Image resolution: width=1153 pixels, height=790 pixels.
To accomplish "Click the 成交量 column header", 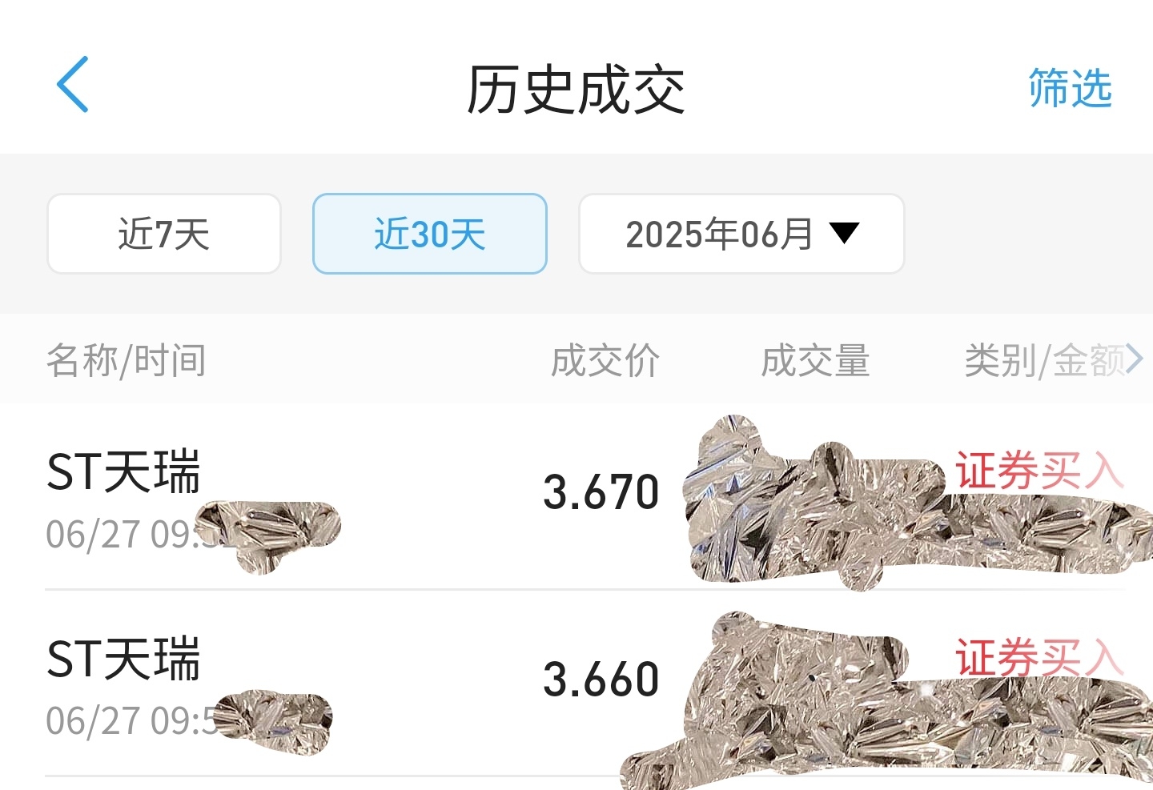I will click(815, 360).
